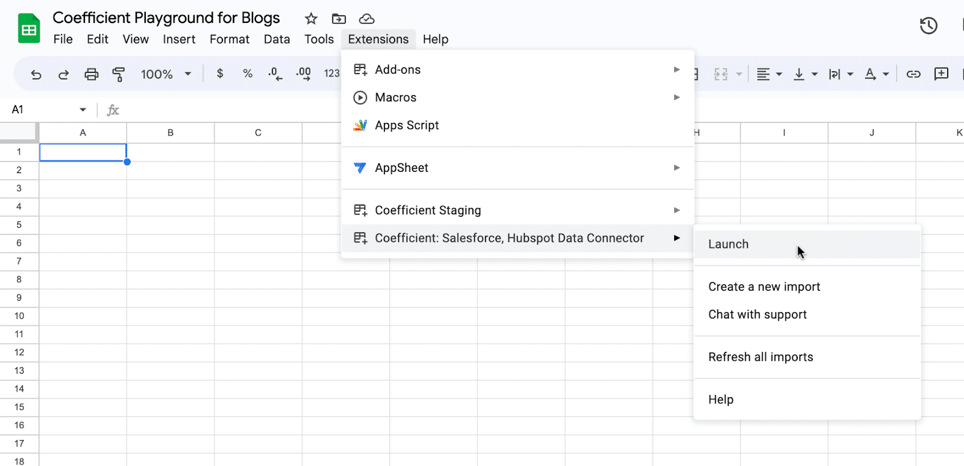Expand the Name box dropdown arrow
Screen dimensions: 964x466
tap(83, 110)
